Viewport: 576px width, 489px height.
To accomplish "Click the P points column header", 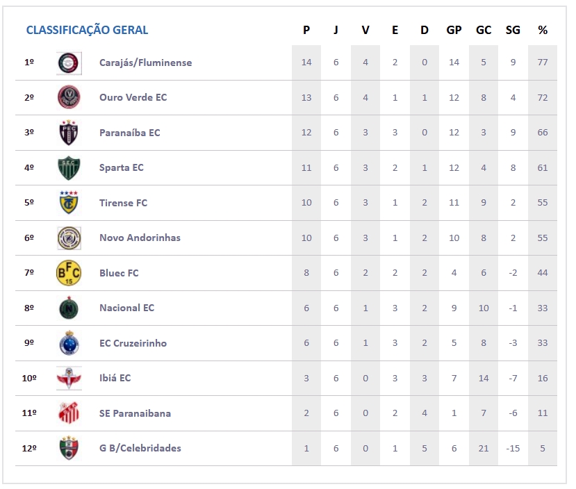I will pyautogui.click(x=306, y=30).
